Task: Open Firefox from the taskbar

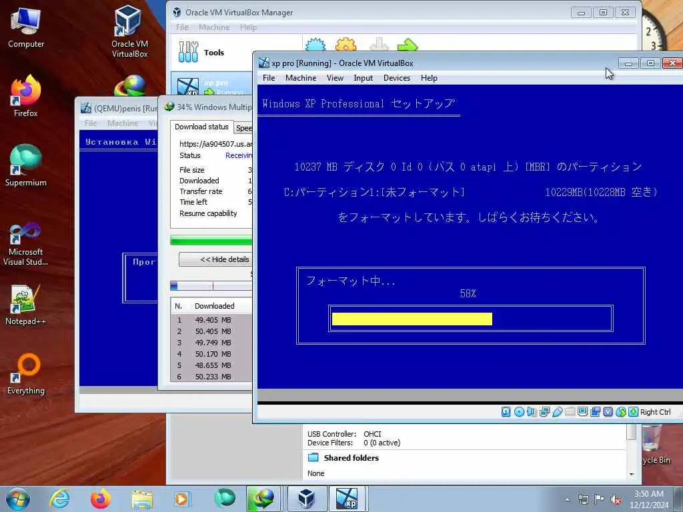Action: pyautogui.click(x=101, y=499)
